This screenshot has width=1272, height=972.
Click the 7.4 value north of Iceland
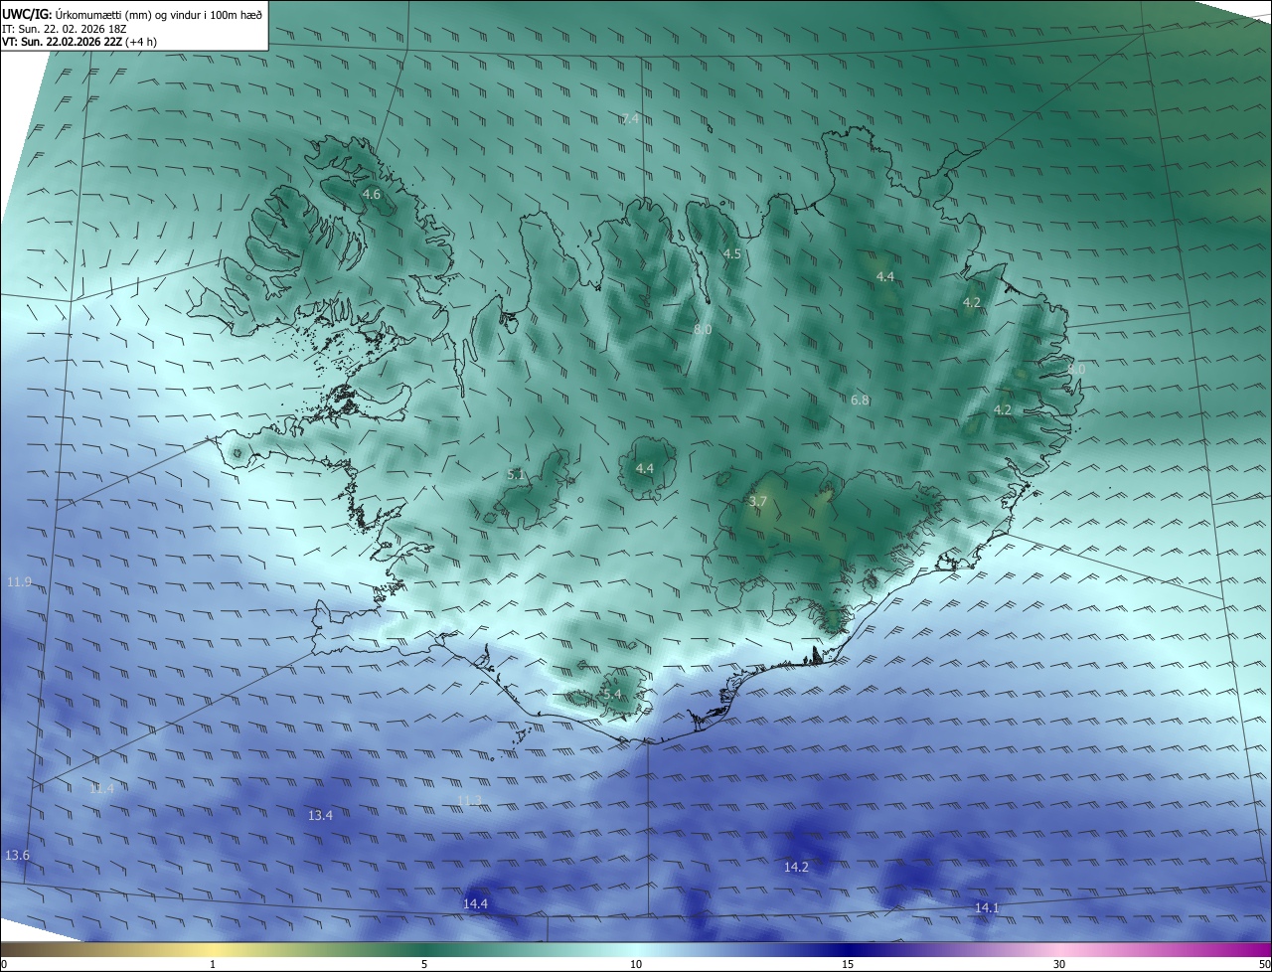coord(630,119)
